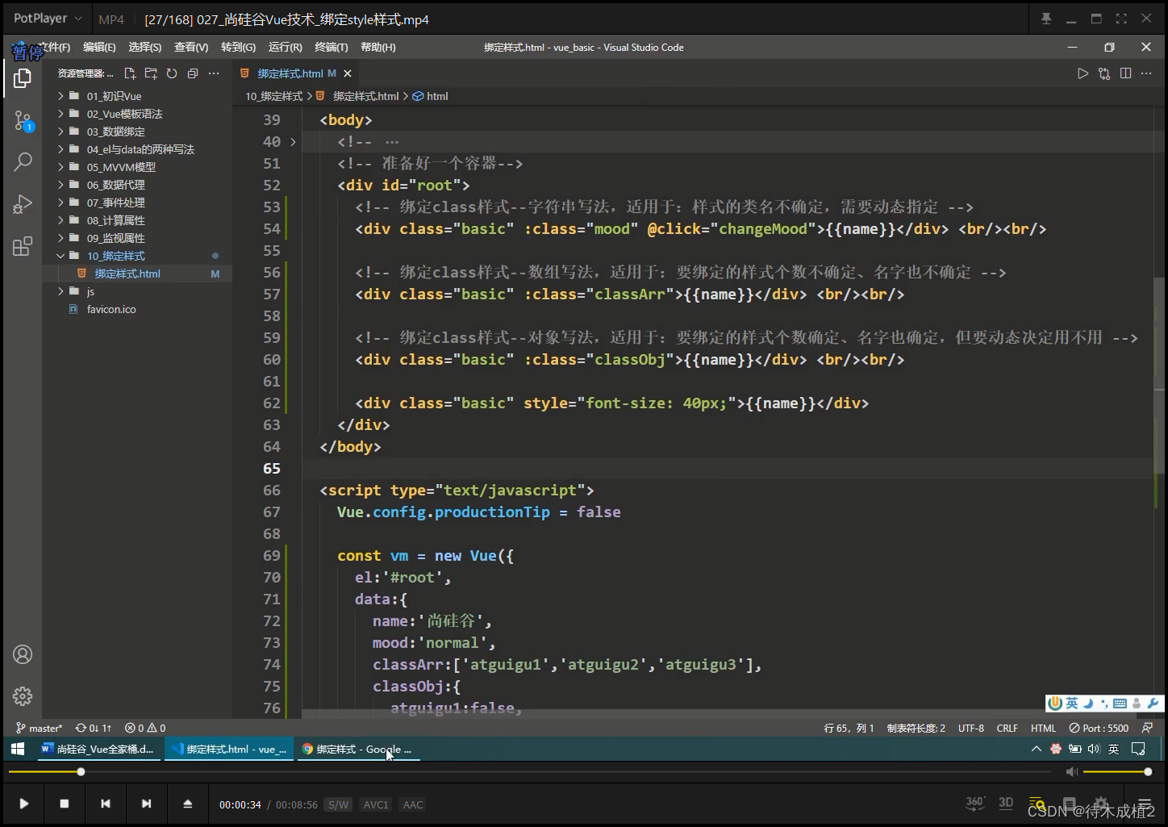Open the Windows Start menu

18,749
